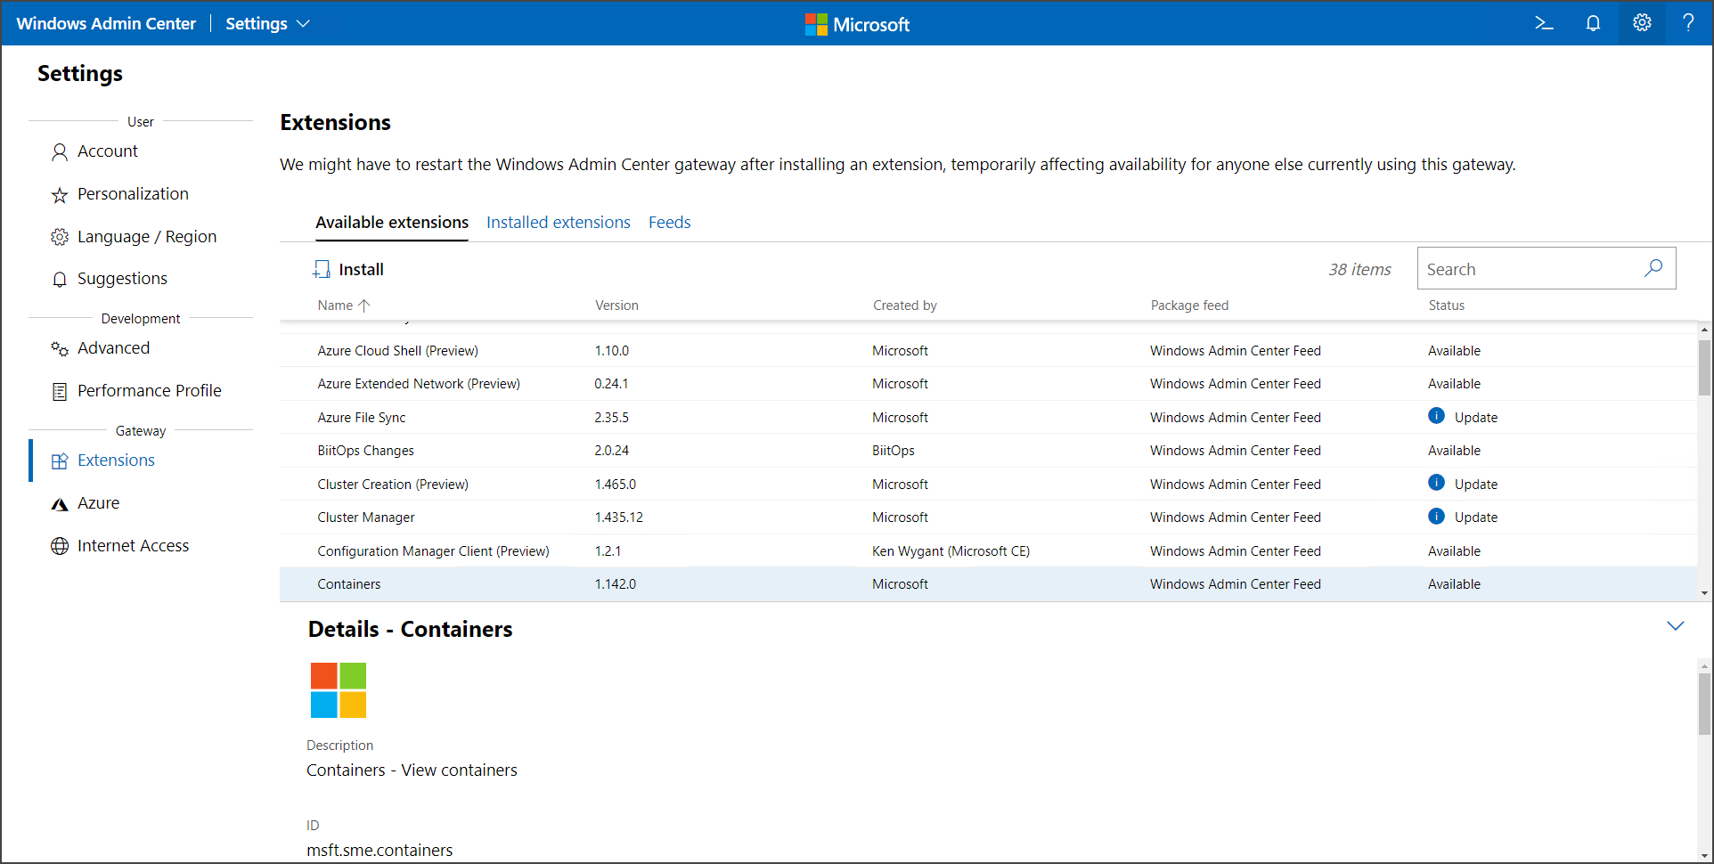1714x864 pixels.
Task: Click the Azure File Sync update info icon
Action: [x=1436, y=416]
